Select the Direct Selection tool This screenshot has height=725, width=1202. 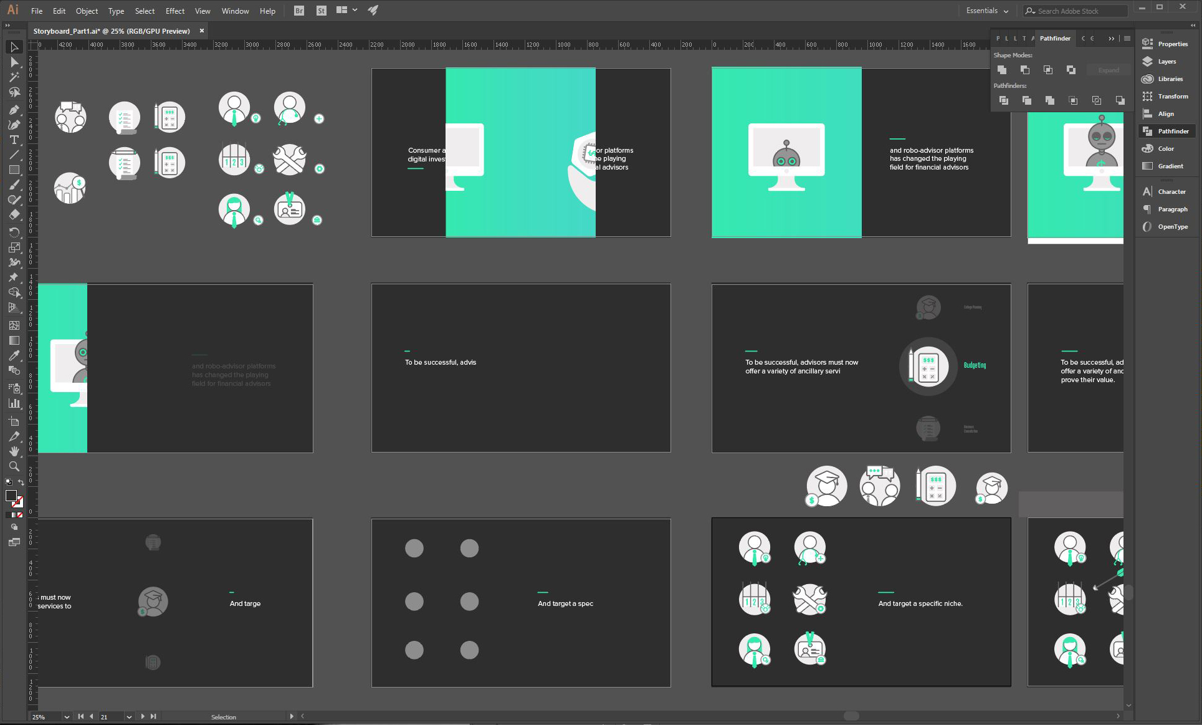pos(14,62)
